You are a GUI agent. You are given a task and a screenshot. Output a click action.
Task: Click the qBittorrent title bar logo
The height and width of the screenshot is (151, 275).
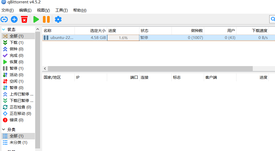click(4, 2)
